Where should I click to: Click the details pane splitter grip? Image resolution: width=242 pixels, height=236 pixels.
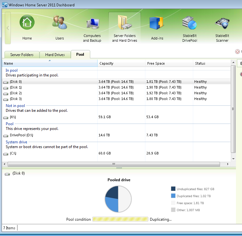pyautogui.click(x=119, y=168)
